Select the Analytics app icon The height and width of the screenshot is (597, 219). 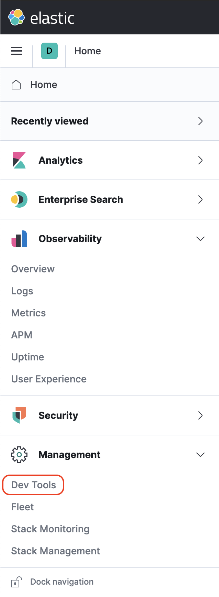pyautogui.click(x=19, y=160)
